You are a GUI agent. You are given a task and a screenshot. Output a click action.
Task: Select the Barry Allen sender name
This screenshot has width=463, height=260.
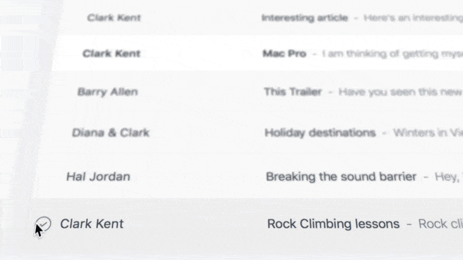(107, 91)
